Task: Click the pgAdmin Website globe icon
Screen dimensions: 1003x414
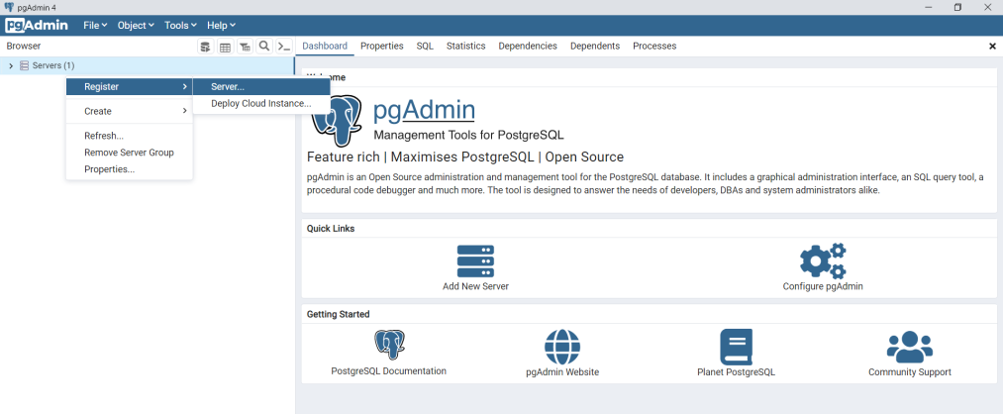Action: 562,348
